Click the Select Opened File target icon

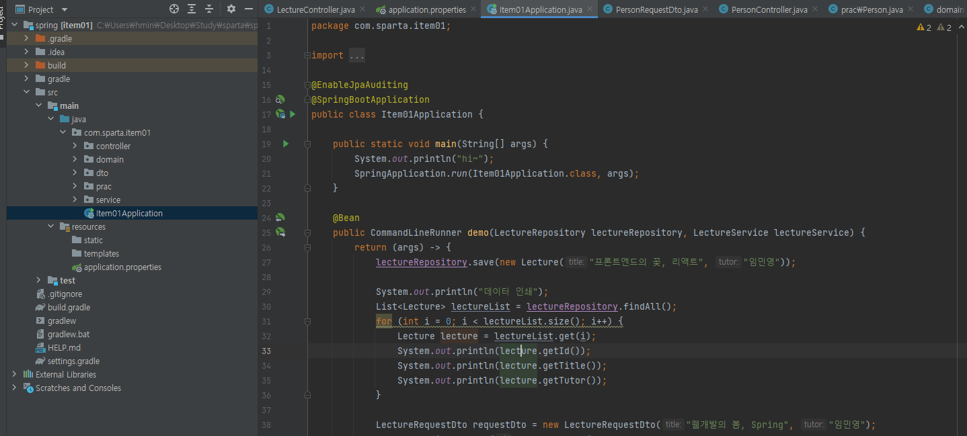click(174, 9)
